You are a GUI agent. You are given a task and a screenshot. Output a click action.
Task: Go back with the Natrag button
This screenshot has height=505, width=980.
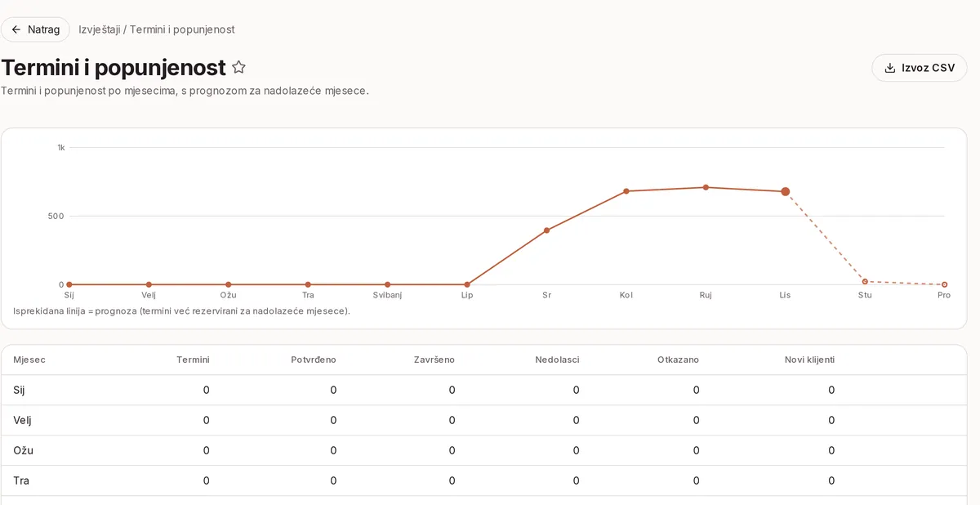tap(35, 29)
